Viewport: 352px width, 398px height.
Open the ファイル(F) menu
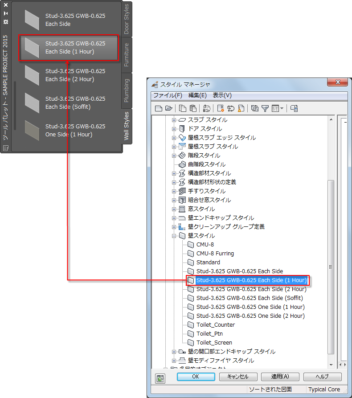tap(168, 95)
